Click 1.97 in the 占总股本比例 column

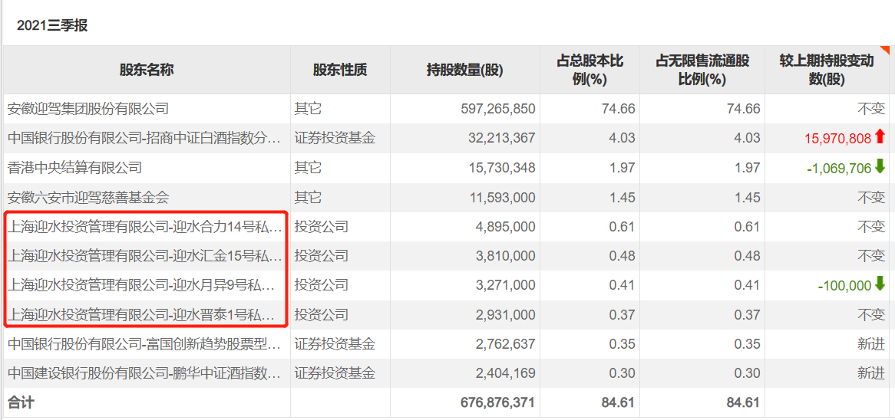pos(623,167)
